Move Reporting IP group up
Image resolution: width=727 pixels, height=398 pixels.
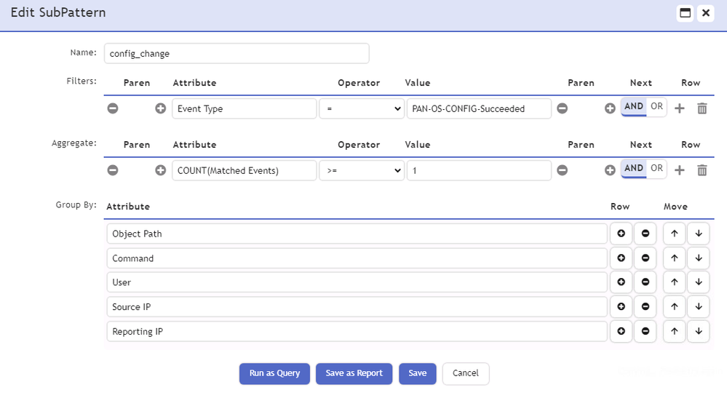675,332
